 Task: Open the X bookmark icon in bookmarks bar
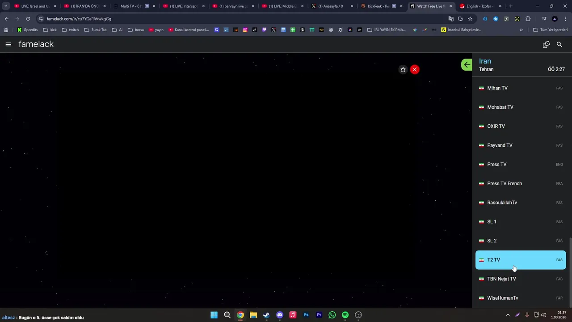click(x=273, y=30)
